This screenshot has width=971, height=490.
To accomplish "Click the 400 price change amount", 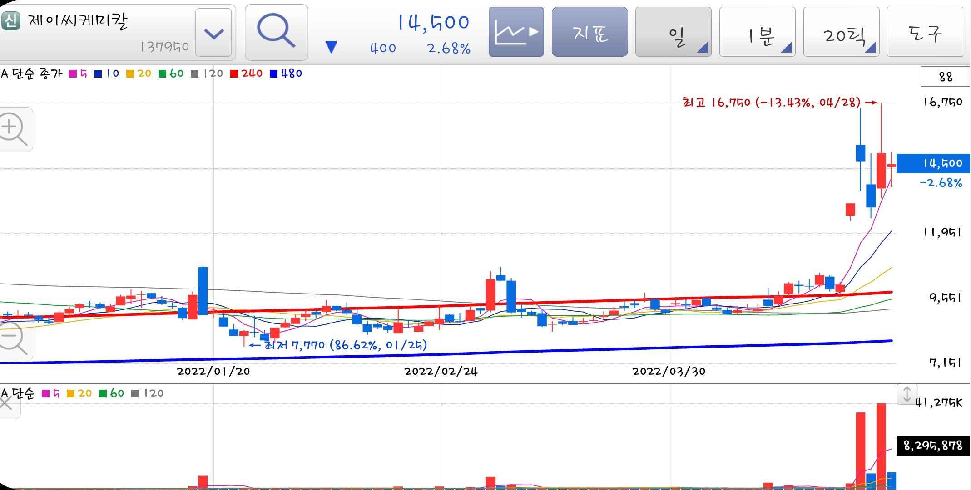I will coord(383,48).
